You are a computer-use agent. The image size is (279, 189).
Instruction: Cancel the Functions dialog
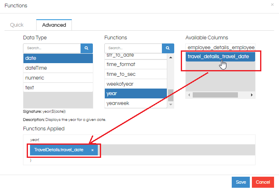263,182
